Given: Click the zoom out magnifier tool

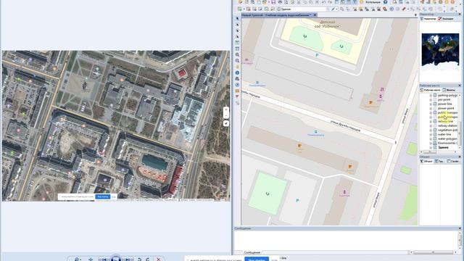Looking at the screenshot, I should tap(237, 61).
